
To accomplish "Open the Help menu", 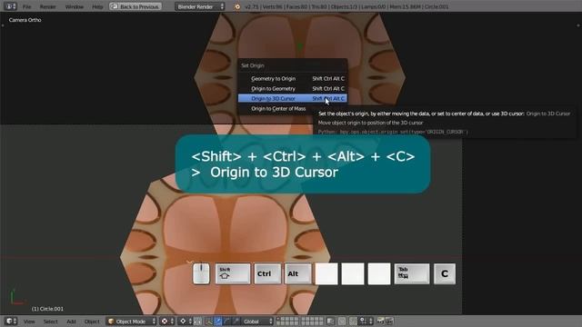I will click(x=97, y=6).
